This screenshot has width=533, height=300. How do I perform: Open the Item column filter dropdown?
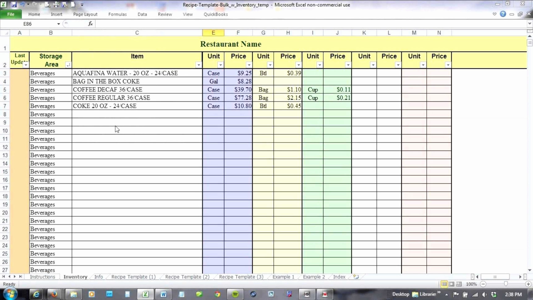tap(199, 65)
